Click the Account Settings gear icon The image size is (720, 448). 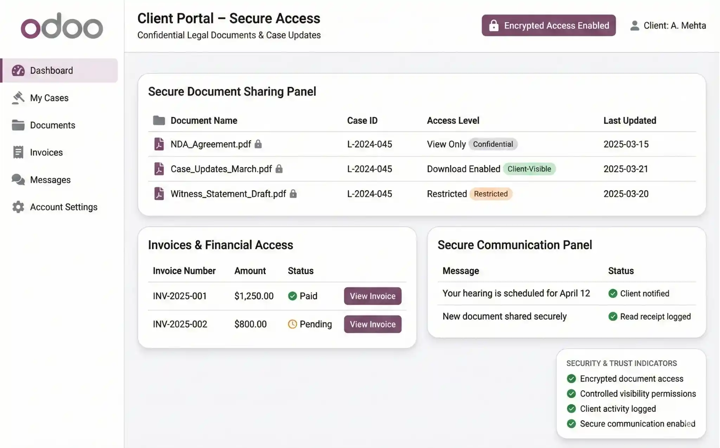pyautogui.click(x=18, y=207)
